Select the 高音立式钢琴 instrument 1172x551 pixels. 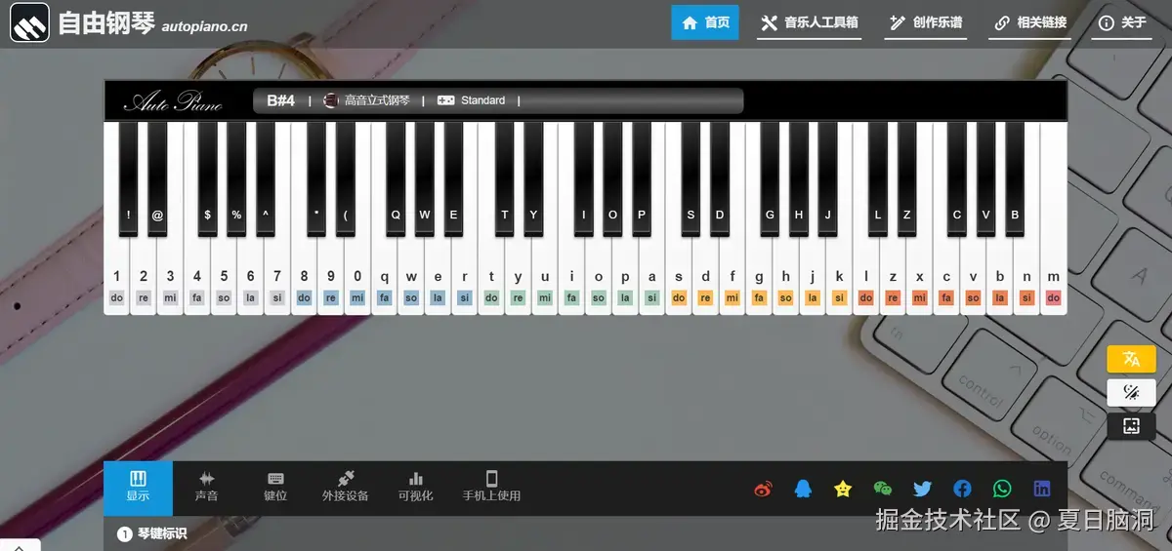(366, 100)
